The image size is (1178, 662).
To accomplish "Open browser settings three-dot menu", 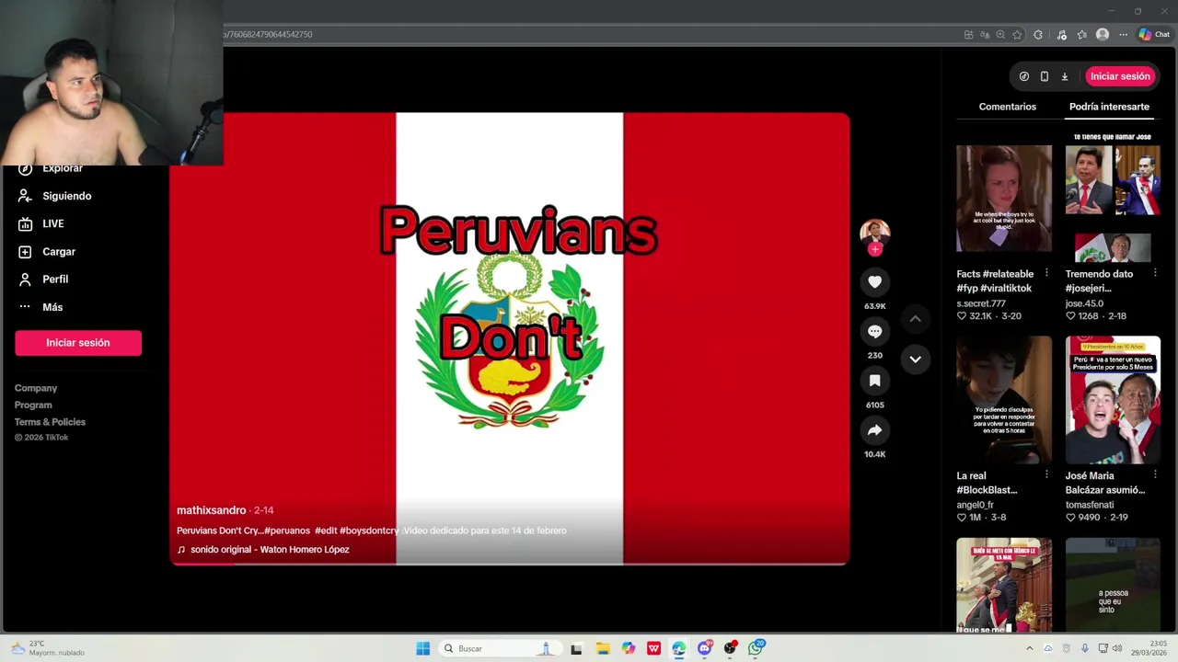I will 1123,35.
